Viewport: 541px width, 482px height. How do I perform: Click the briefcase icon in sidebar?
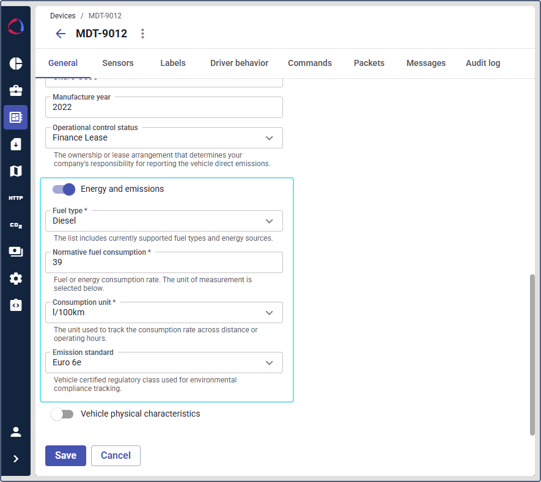tap(16, 91)
